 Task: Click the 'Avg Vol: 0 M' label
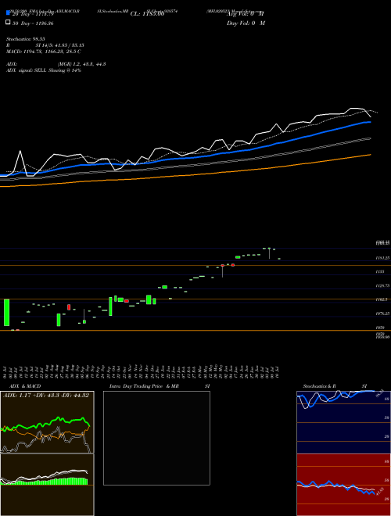pos(246,14)
